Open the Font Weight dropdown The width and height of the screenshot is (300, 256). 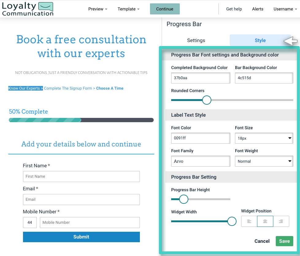(264, 161)
